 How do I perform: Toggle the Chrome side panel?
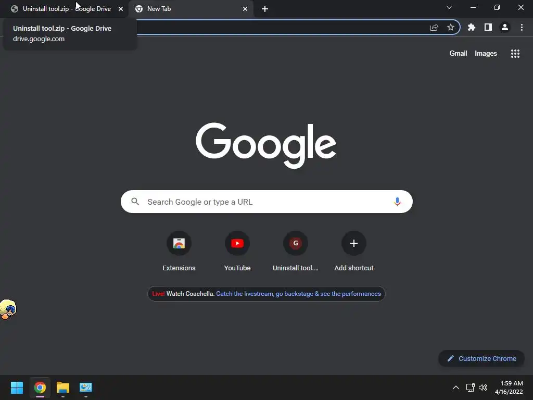488,27
